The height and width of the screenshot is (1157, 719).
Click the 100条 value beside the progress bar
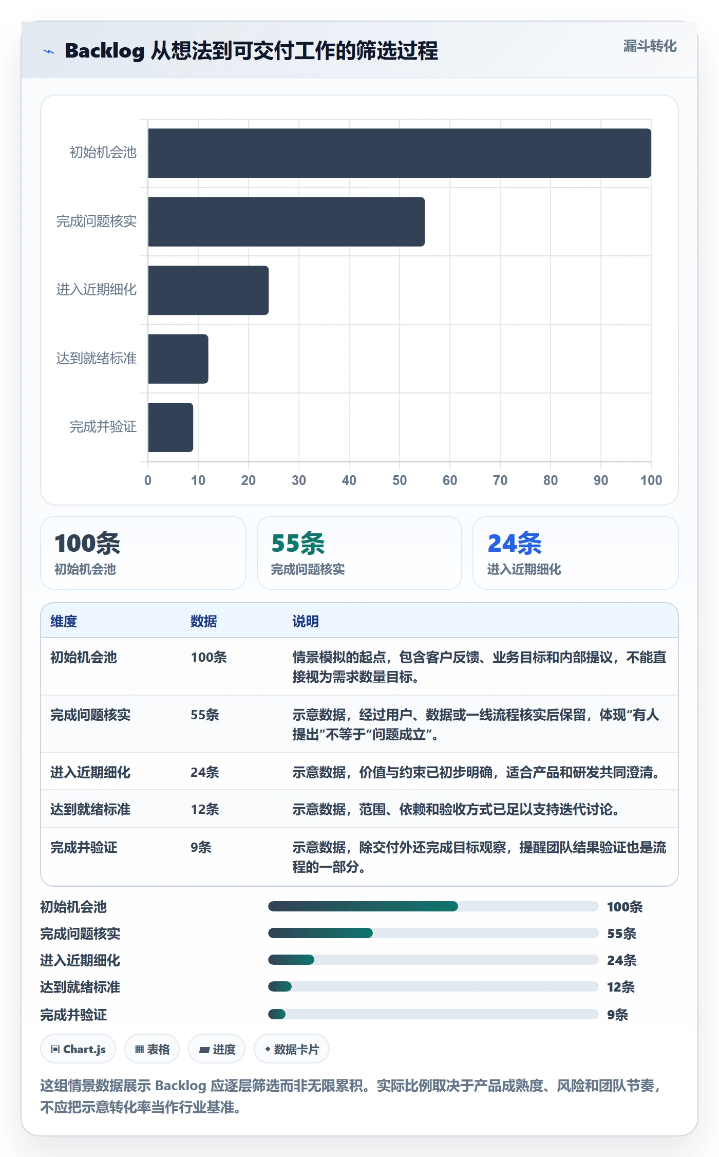point(625,907)
